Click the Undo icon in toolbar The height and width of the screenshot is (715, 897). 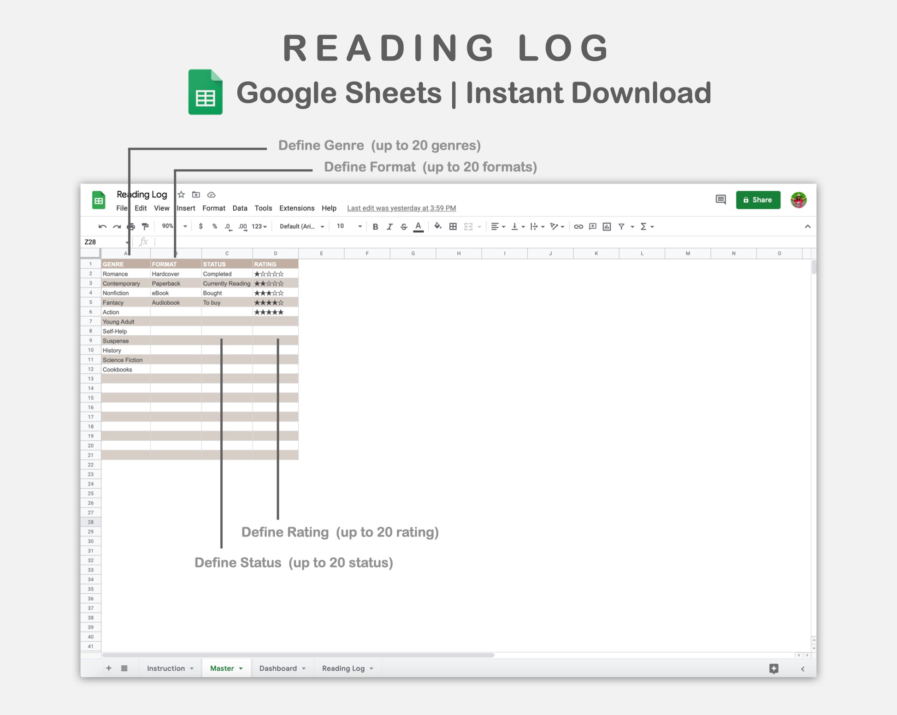[x=102, y=226]
